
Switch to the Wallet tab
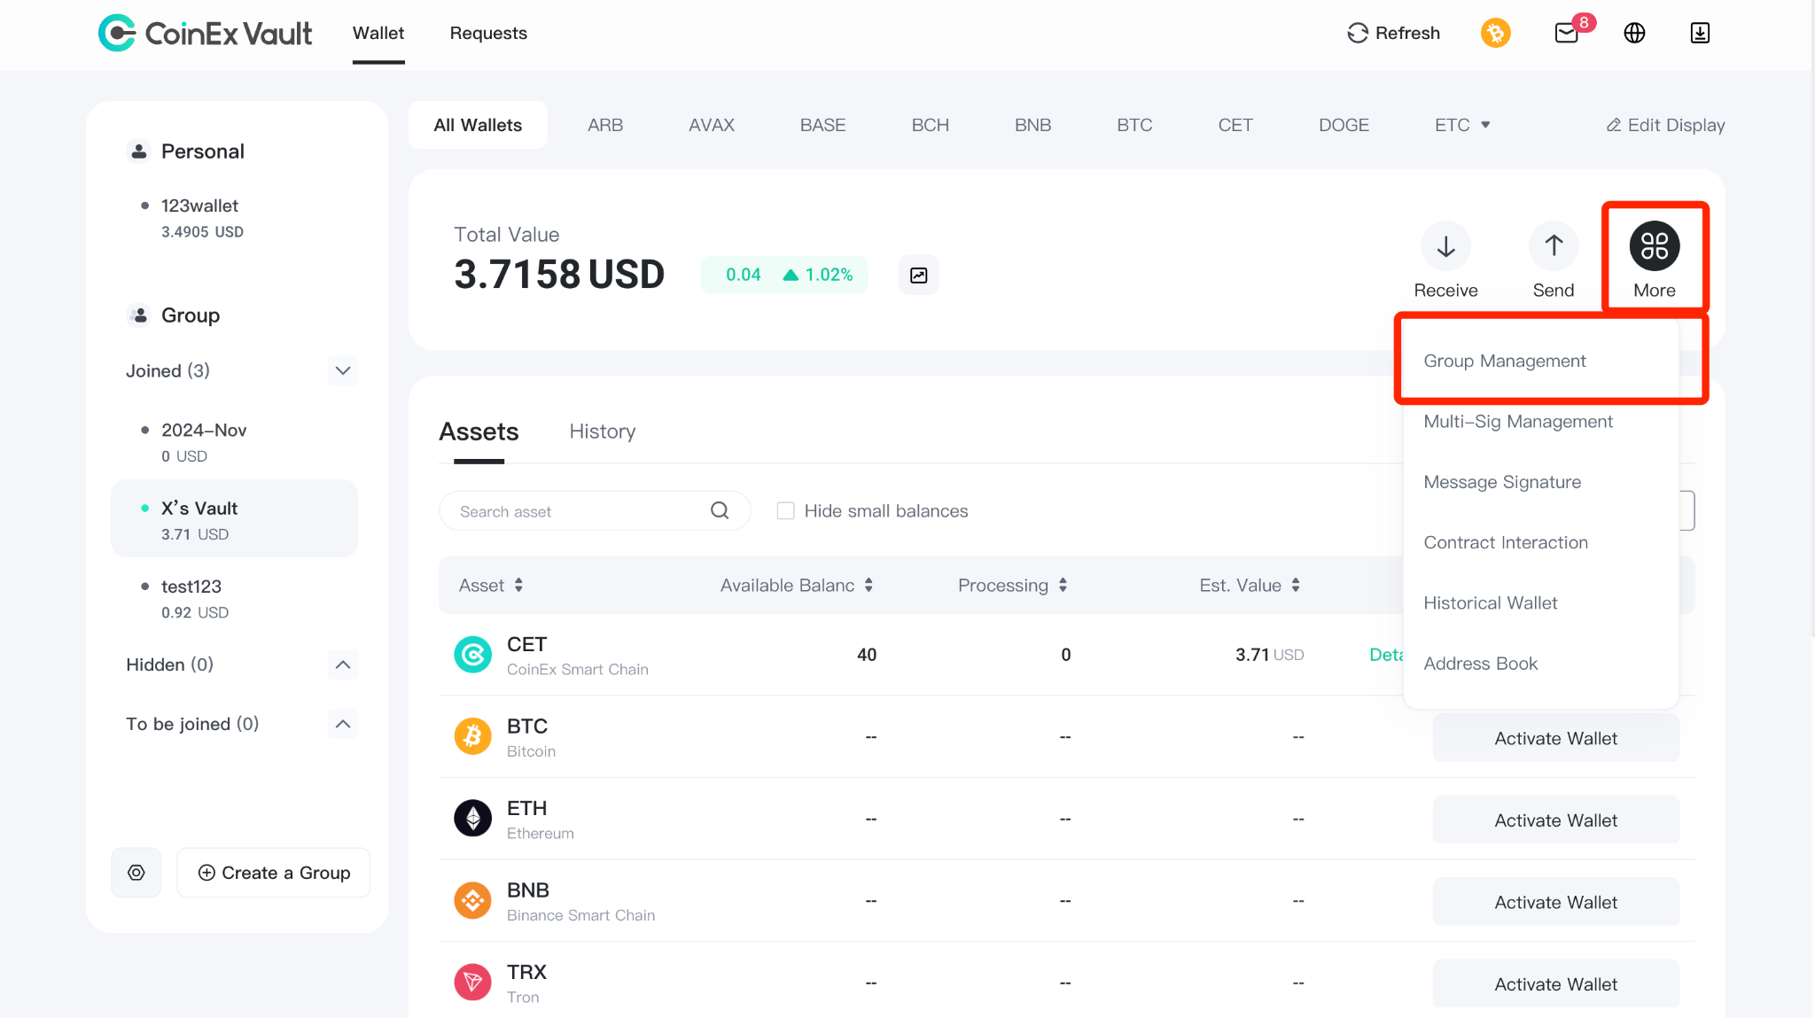378,33
